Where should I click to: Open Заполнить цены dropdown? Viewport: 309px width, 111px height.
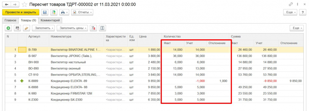click(x=72, y=28)
